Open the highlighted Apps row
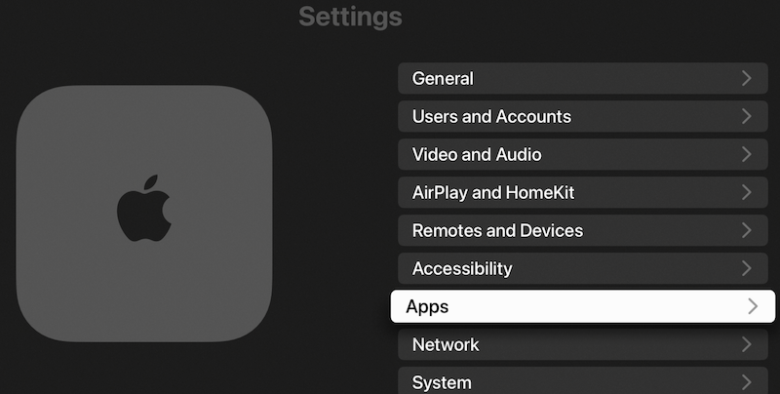 (582, 306)
